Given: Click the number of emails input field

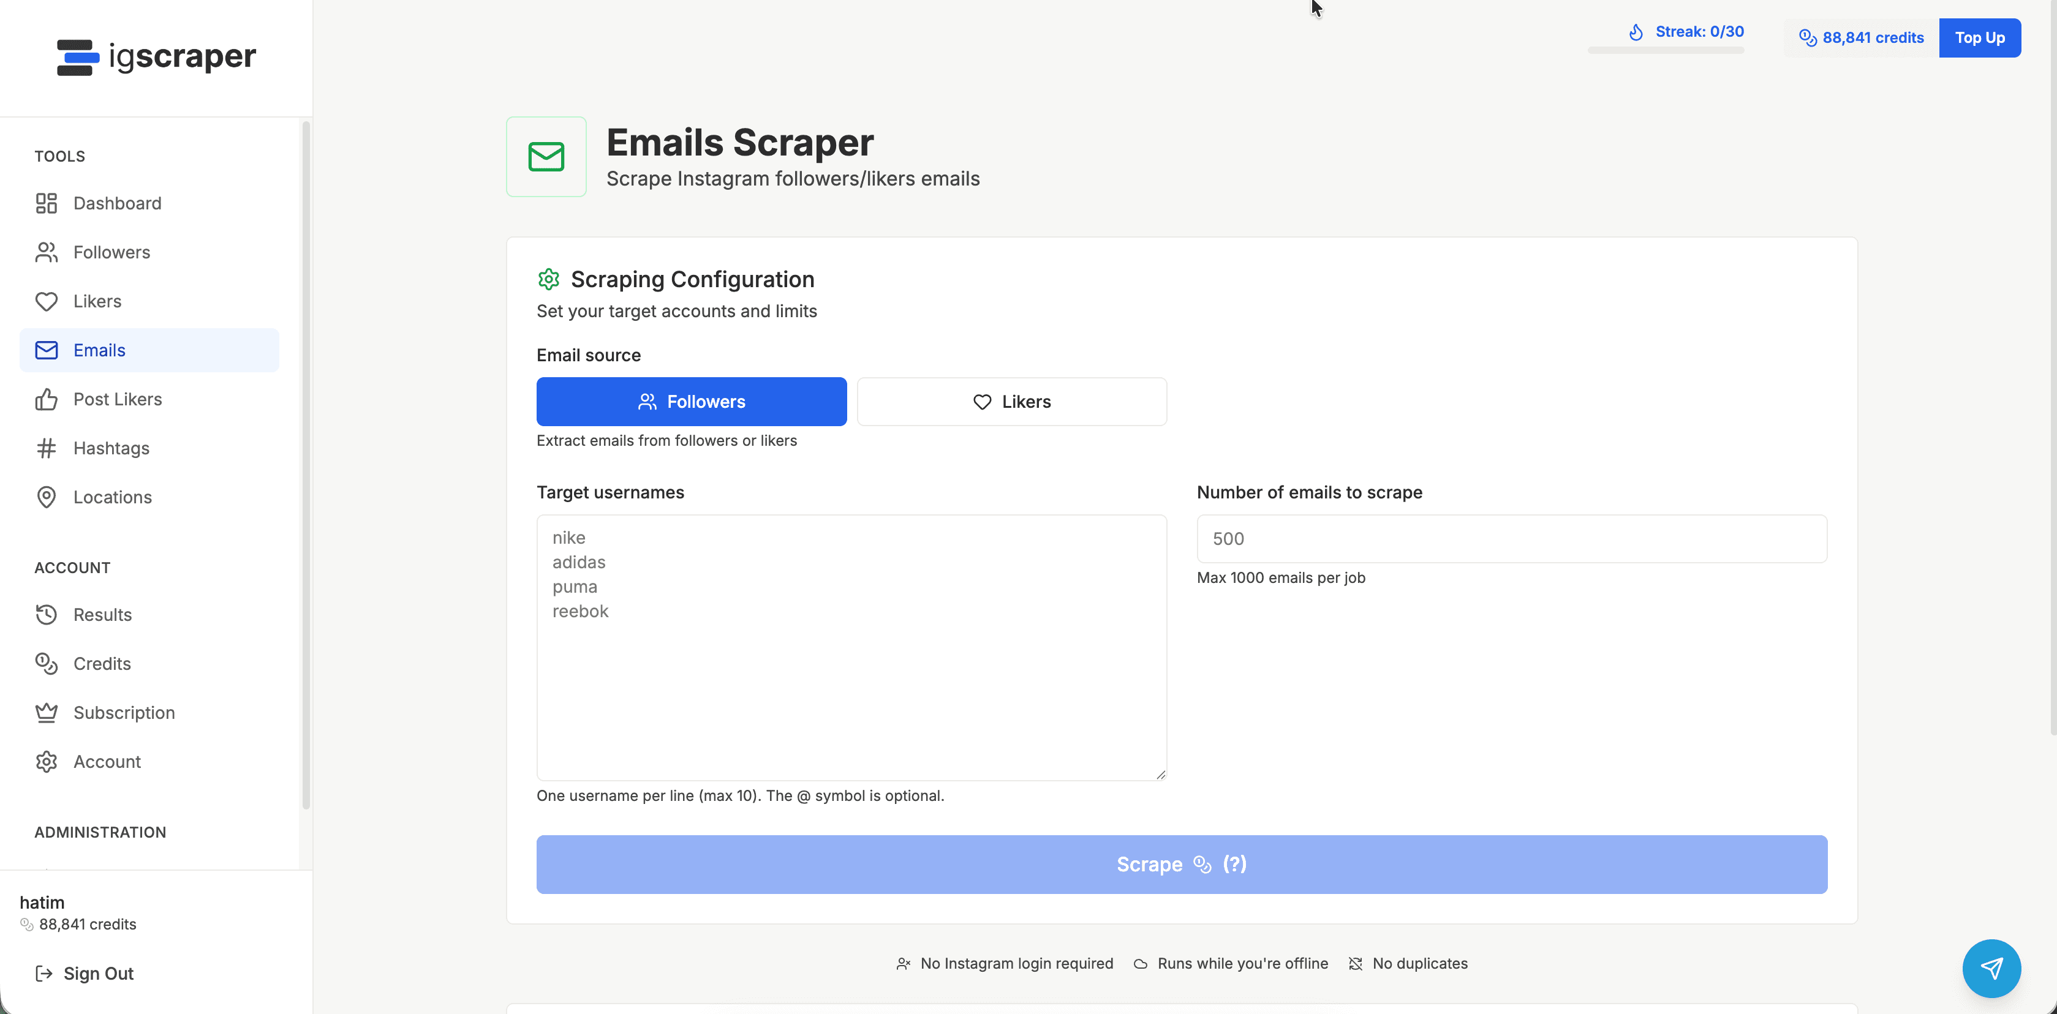Looking at the screenshot, I should pyautogui.click(x=1510, y=539).
